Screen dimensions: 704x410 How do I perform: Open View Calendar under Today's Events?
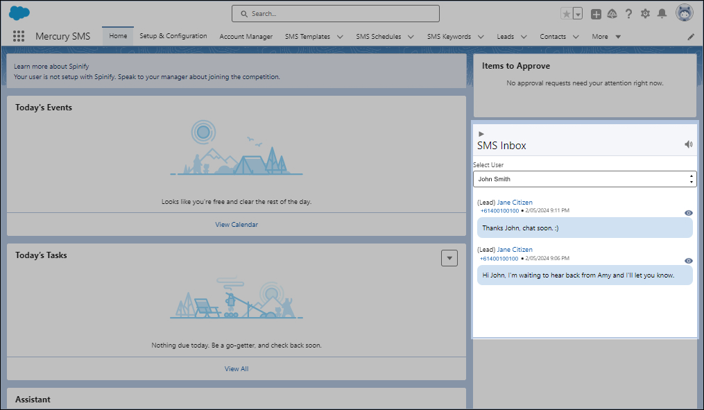236,224
